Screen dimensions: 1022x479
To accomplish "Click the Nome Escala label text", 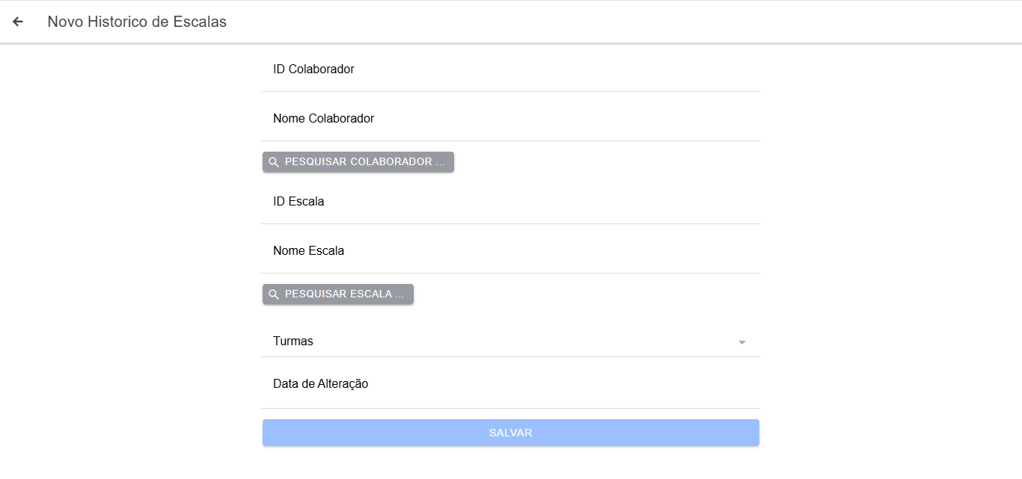I will [x=308, y=251].
